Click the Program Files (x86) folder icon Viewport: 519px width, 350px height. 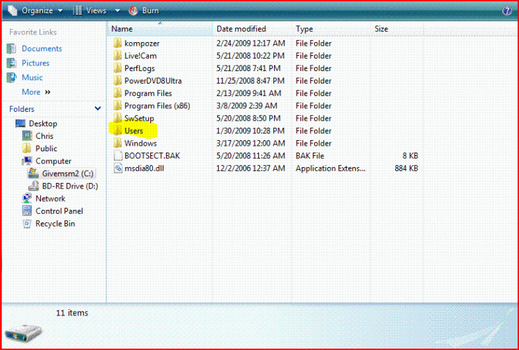tap(118, 106)
